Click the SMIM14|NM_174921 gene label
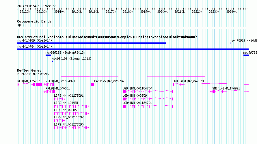Image resolution: width=257 pixels, height=144 pixels. (226, 89)
